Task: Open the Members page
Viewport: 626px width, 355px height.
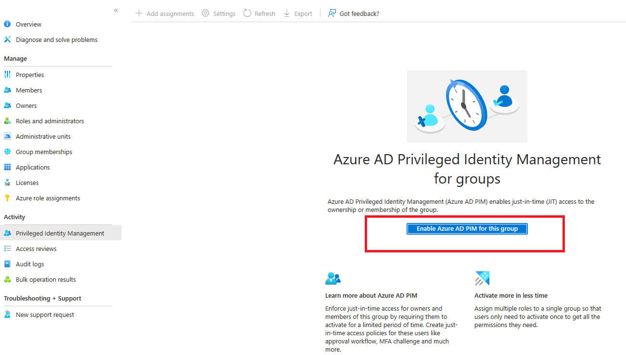Action: (29, 90)
